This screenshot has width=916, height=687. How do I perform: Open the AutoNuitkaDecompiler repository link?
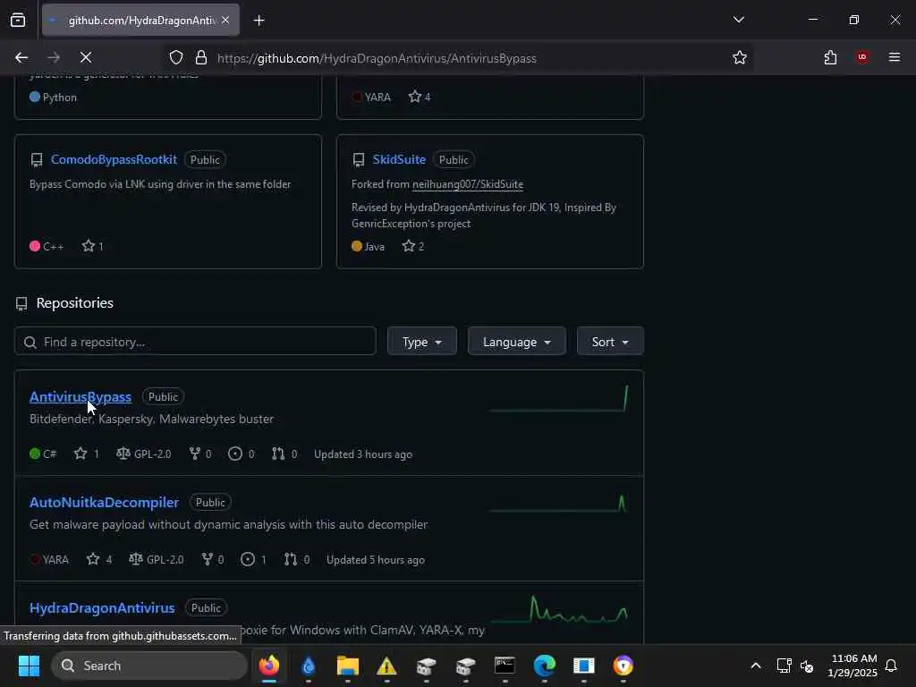tap(104, 503)
